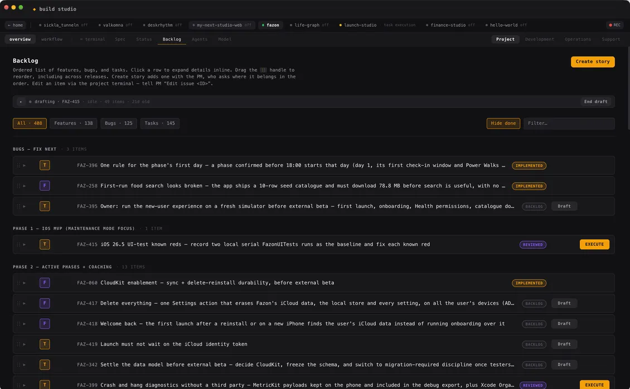Open the Status tab
The width and height of the screenshot is (630, 389).
[x=144, y=40]
